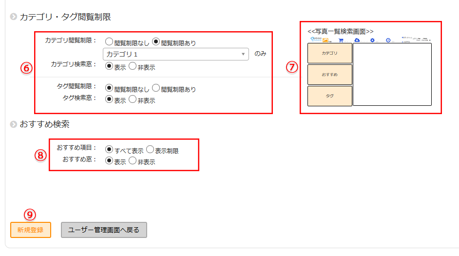Click the shopping cart icon in preview
The width and height of the screenshot is (459, 256).
pyautogui.click(x=341, y=40)
